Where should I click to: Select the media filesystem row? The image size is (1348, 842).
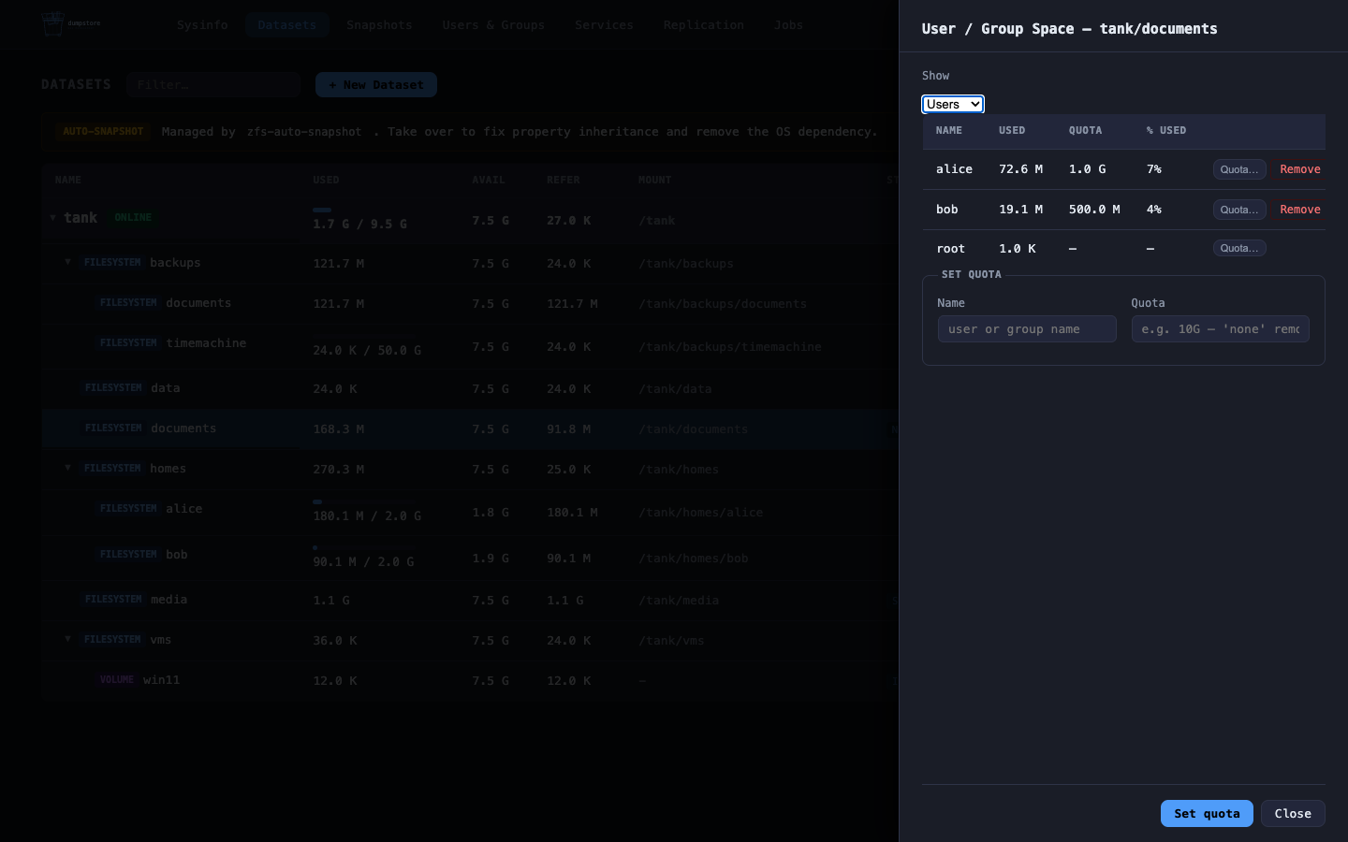(470, 600)
